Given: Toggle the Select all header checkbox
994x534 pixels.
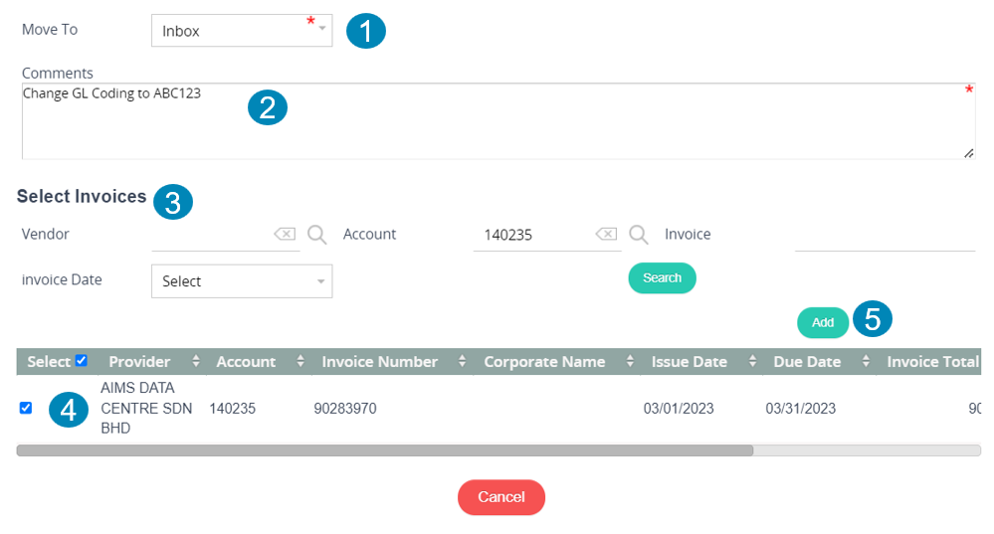Looking at the screenshot, I should click(x=82, y=360).
